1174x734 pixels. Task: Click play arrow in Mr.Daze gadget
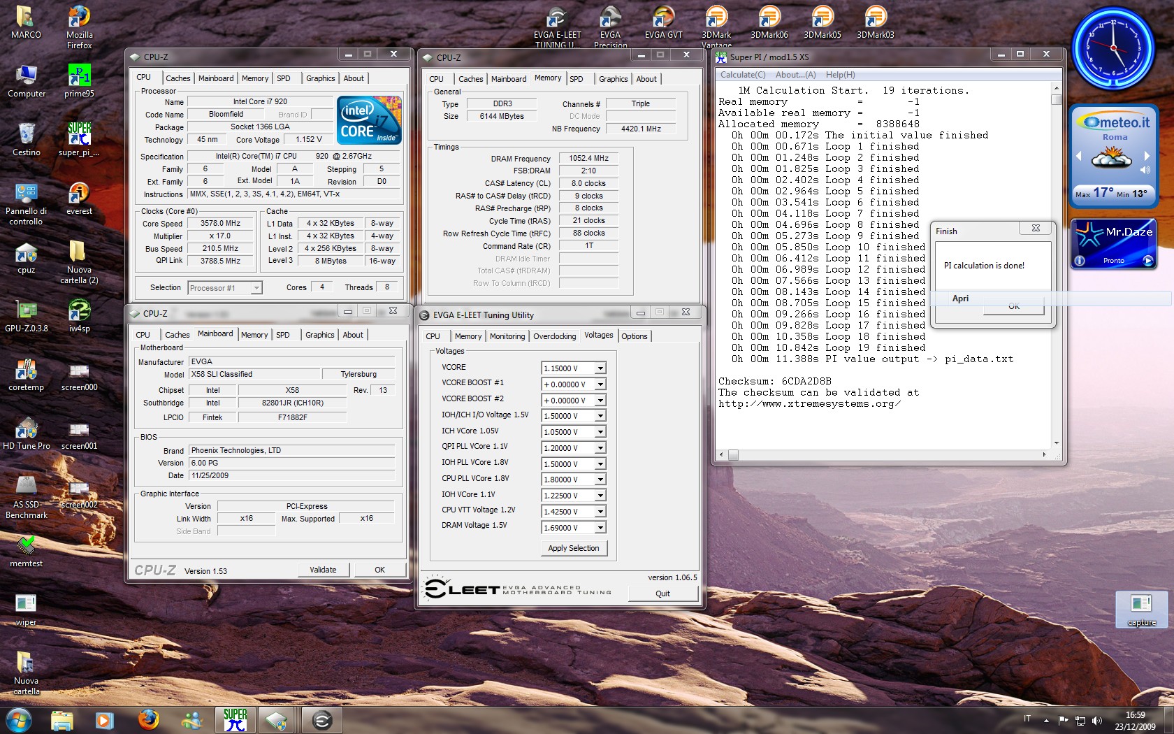point(1147,261)
